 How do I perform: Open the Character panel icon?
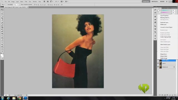coord(155,36)
